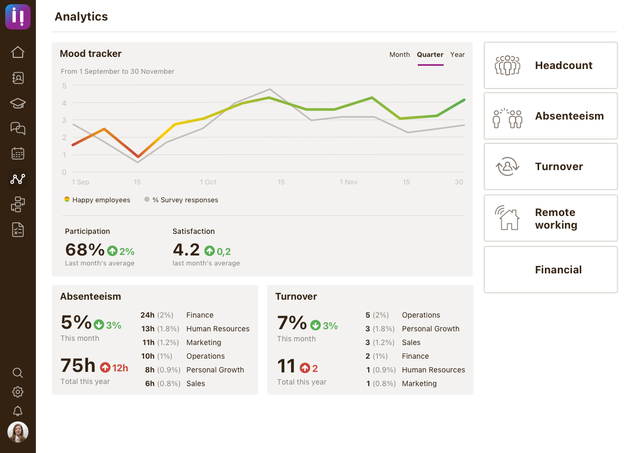This screenshot has height=453, width=633.
Task: Select the analytics graph sidebar icon
Action: [x=18, y=179]
